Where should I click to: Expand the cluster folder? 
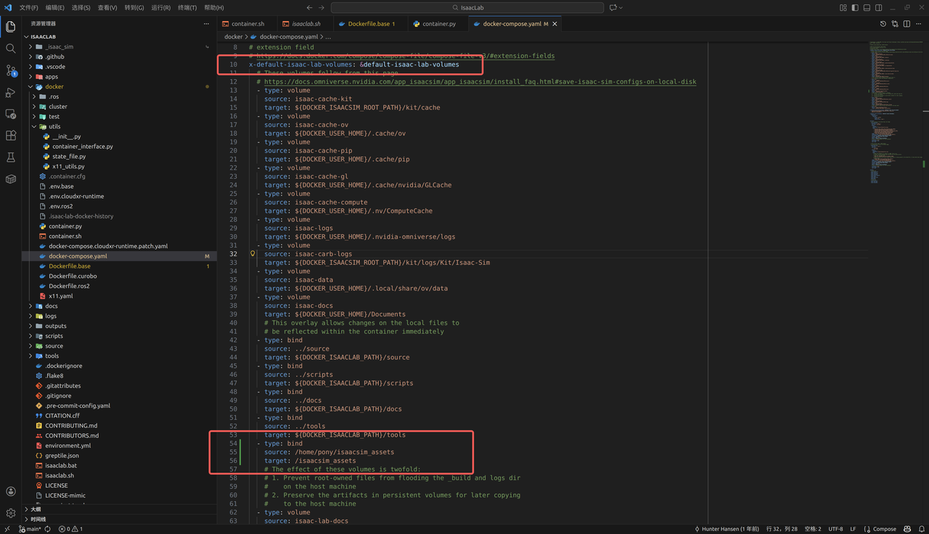119,107
